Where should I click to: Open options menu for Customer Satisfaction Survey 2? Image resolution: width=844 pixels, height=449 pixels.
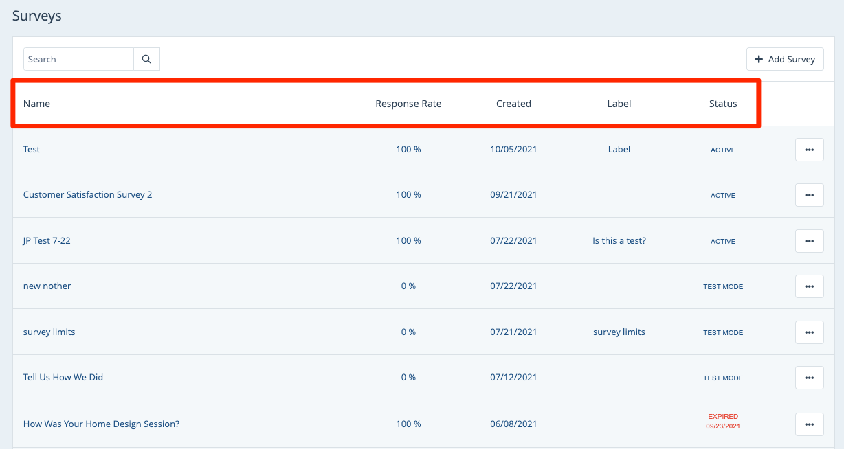point(809,195)
